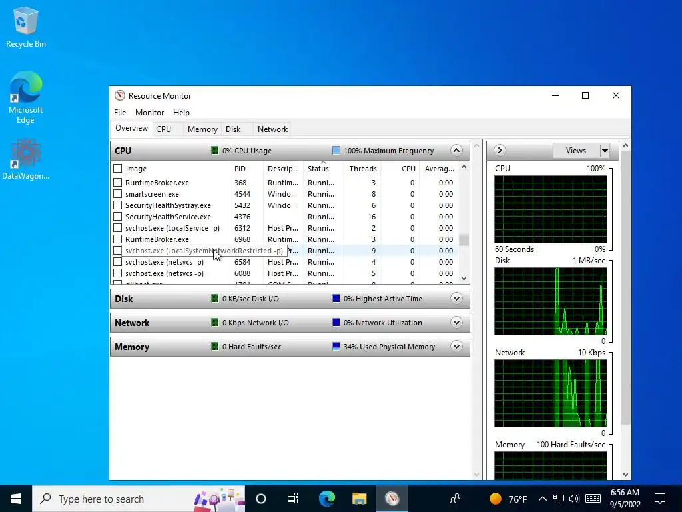Click the blue Network Utilization indicator square
Image resolution: width=682 pixels, height=512 pixels.
click(x=336, y=323)
